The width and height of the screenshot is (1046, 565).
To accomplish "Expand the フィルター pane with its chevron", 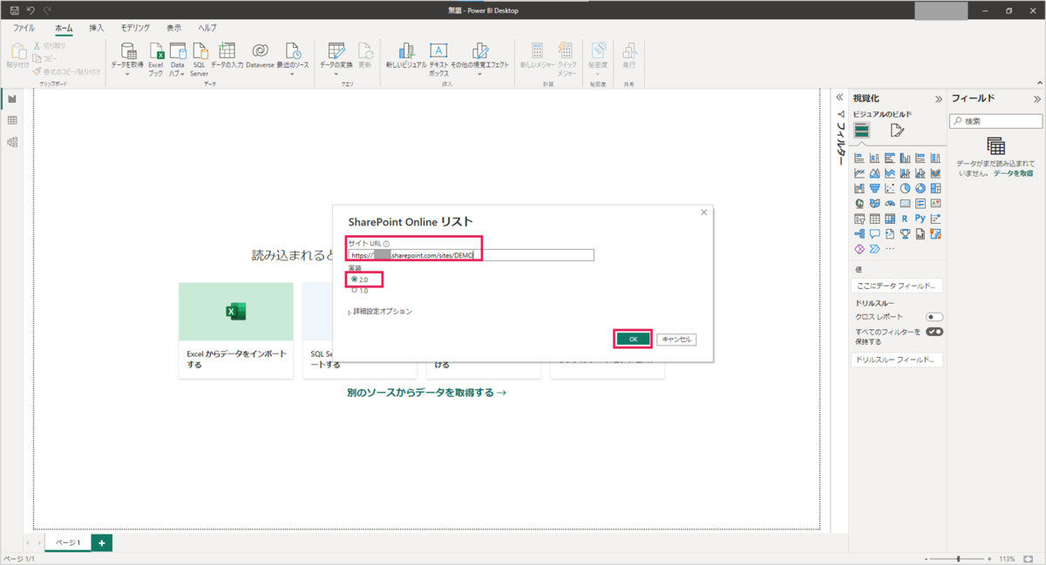I will click(x=840, y=98).
